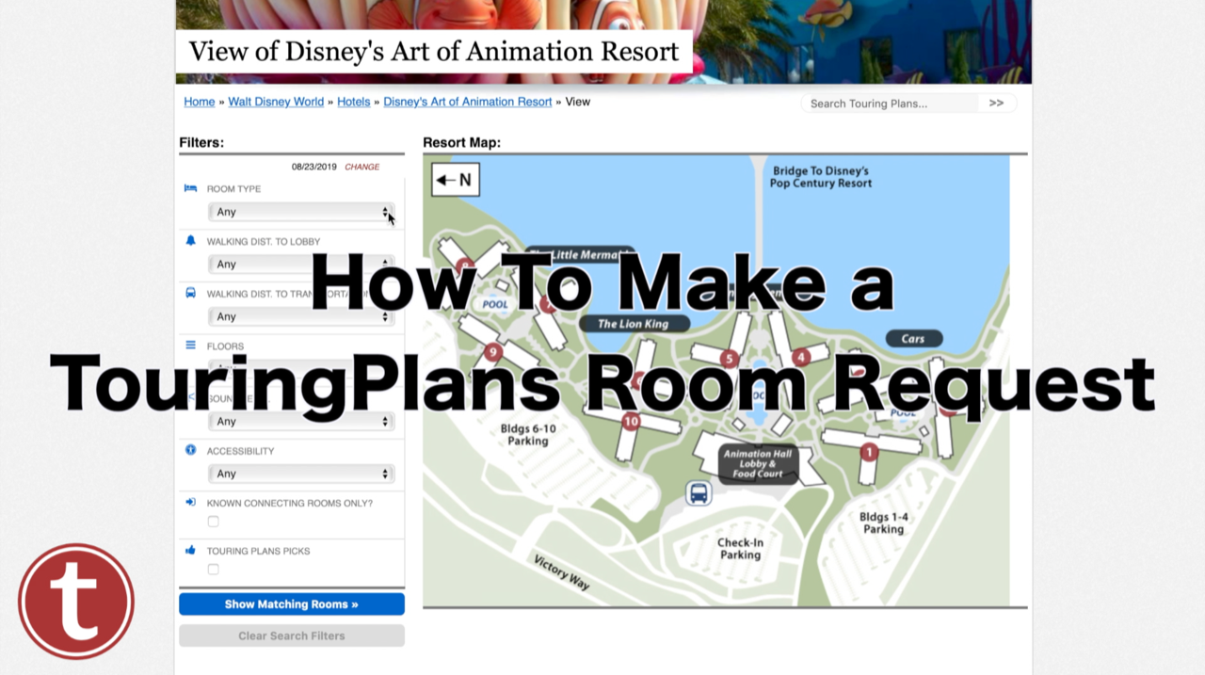Click the door arrow icon for connecting rooms
Screen dimensions: 1205x675
click(190, 503)
